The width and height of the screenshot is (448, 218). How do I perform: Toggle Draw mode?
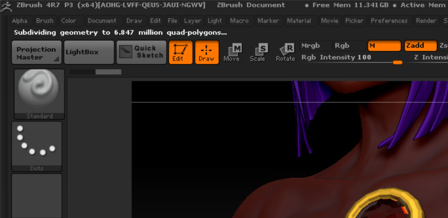207,52
